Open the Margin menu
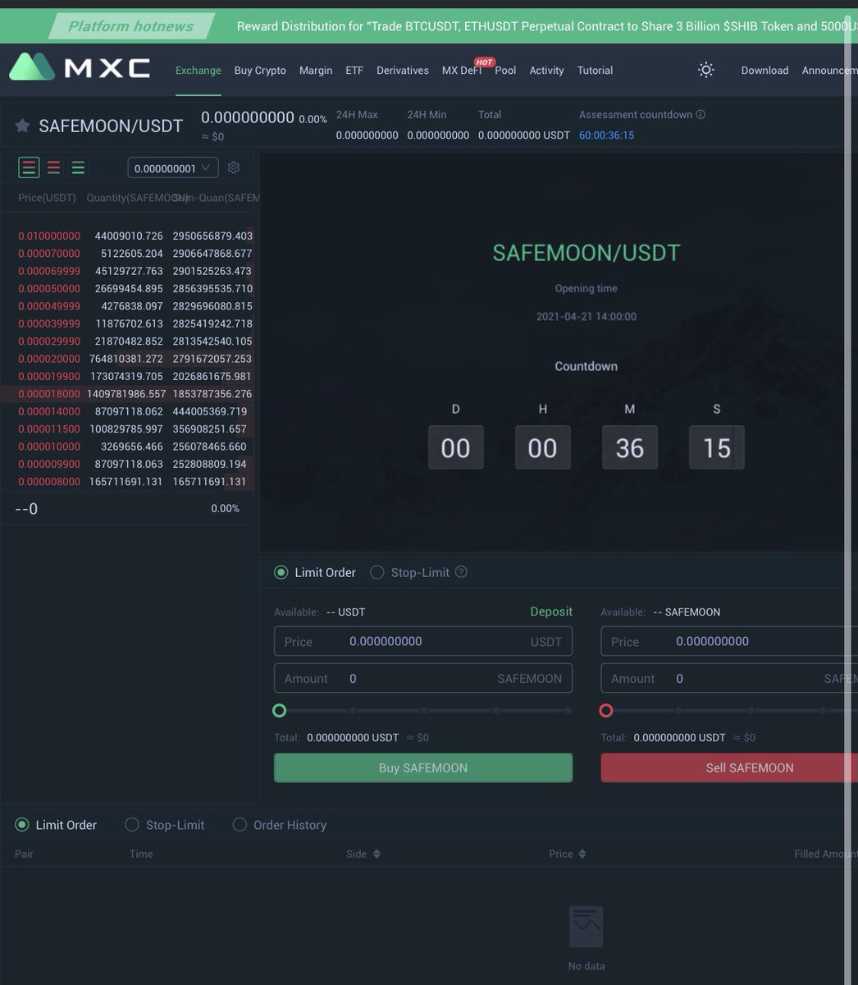Image resolution: width=858 pixels, height=985 pixels. pos(316,71)
